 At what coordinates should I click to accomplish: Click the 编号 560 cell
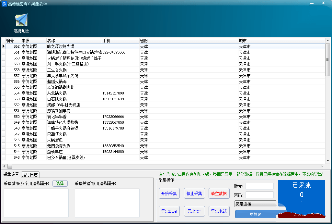[13, 58]
